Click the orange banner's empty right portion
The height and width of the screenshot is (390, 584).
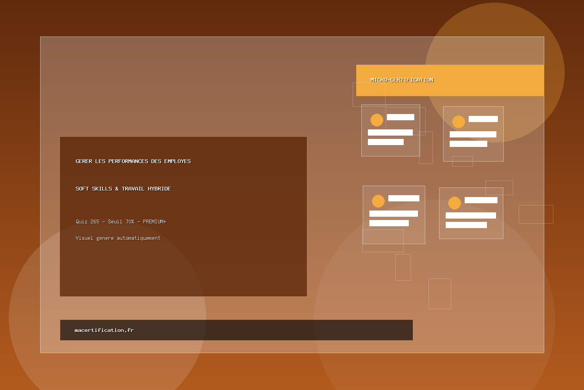pyautogui.click(x=493, y=80)
